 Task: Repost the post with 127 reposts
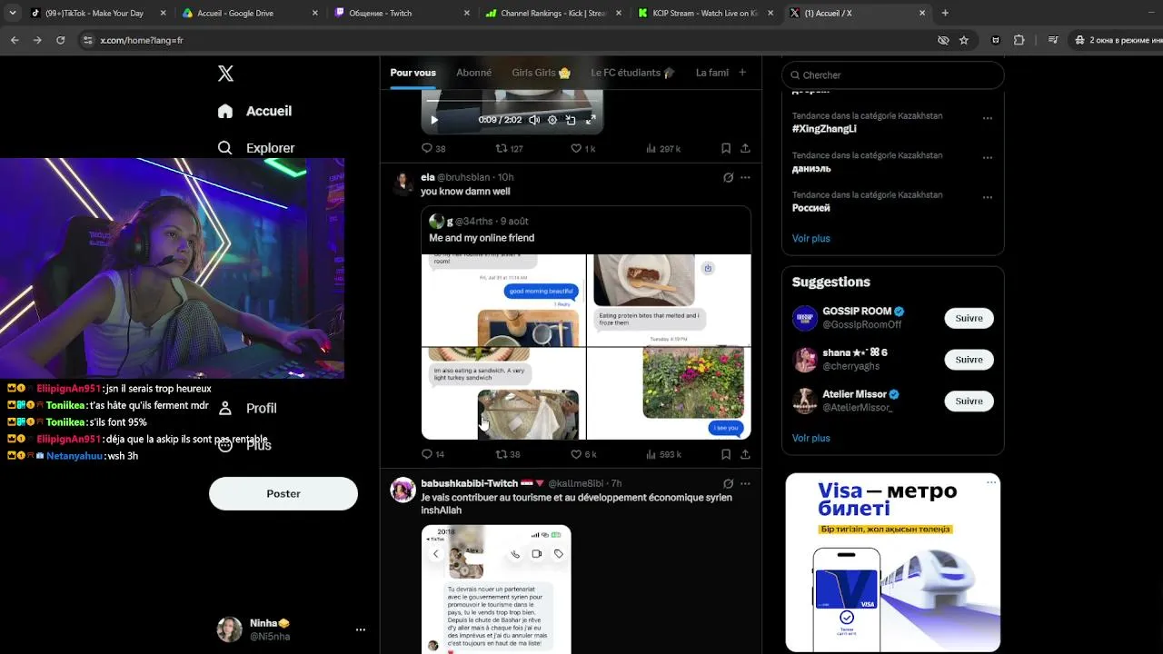tap(509, 148)
